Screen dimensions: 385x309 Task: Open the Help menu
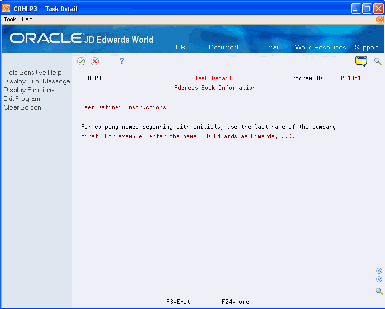click(27, 19)
